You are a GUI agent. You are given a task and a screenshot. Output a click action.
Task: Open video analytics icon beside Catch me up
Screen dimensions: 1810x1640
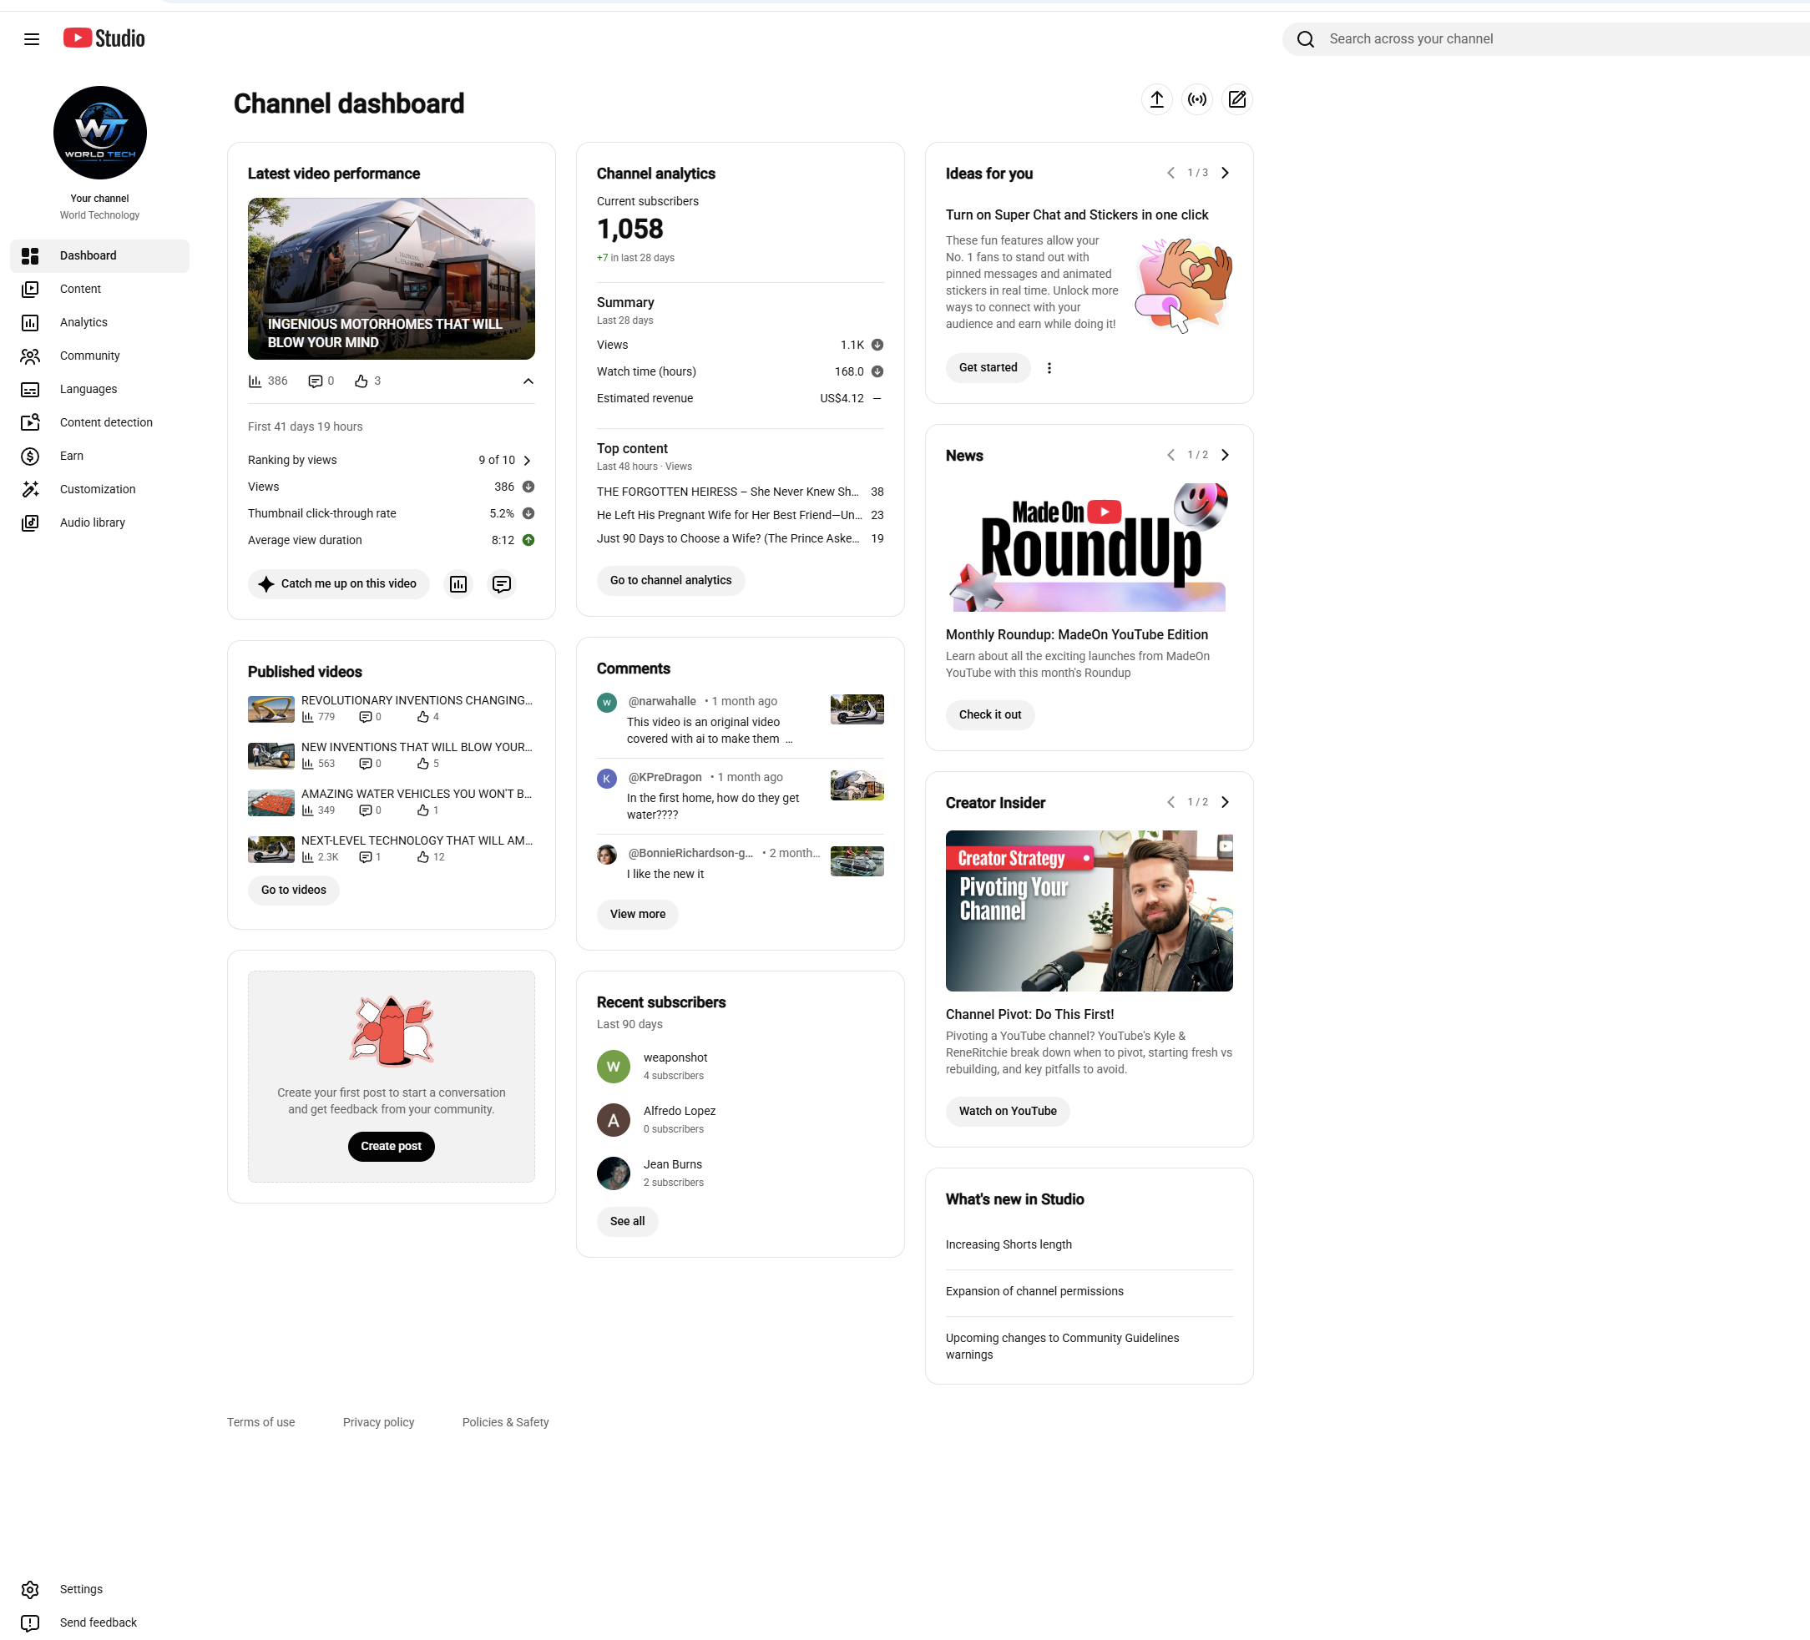[x=458, y=584]
